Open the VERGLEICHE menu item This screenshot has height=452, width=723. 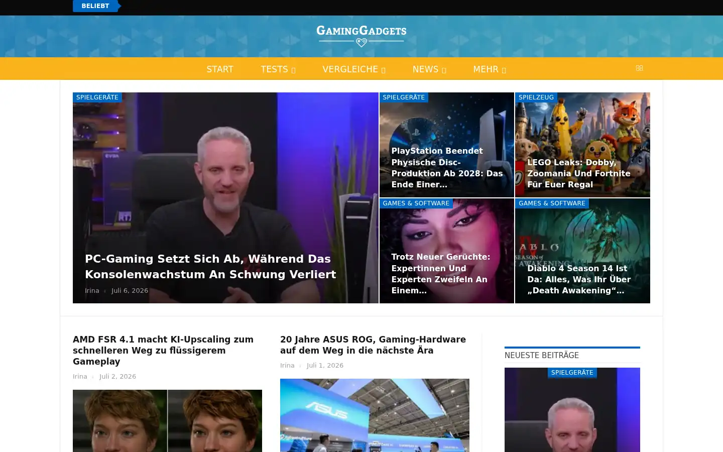tap(350, 69)
